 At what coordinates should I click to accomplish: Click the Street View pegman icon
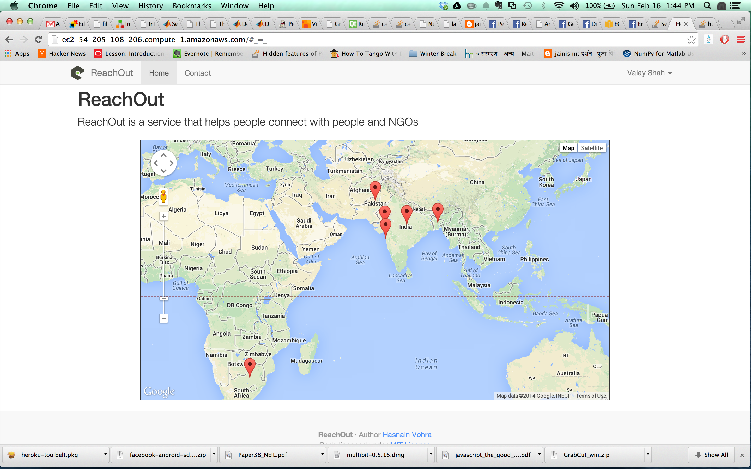pos(163,196)
